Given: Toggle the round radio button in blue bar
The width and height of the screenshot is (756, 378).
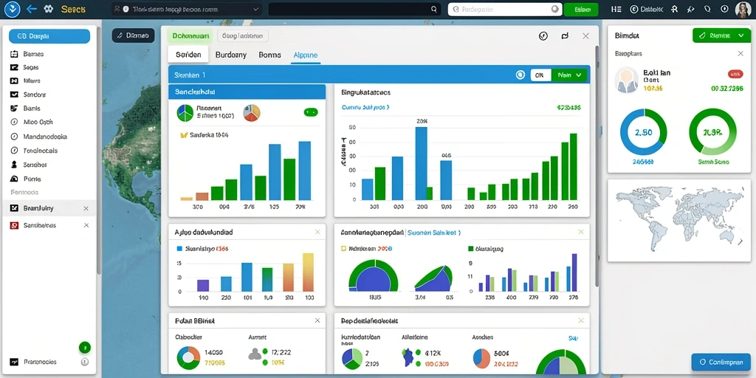Looking at the screenshot, I should point(520,75).
